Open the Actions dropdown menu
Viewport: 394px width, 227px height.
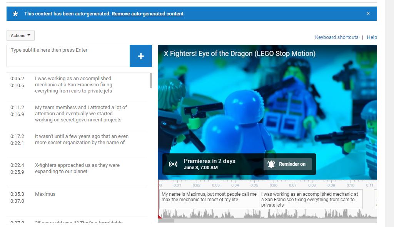click(21, 35)
